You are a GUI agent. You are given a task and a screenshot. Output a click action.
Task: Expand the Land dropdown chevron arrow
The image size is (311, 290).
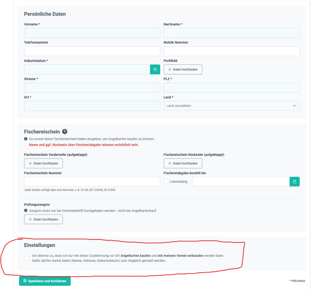294,106
